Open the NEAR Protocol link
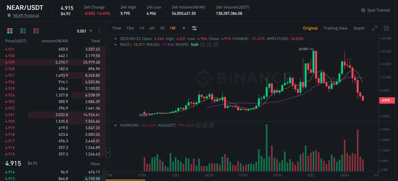 (x=26, y=15)
